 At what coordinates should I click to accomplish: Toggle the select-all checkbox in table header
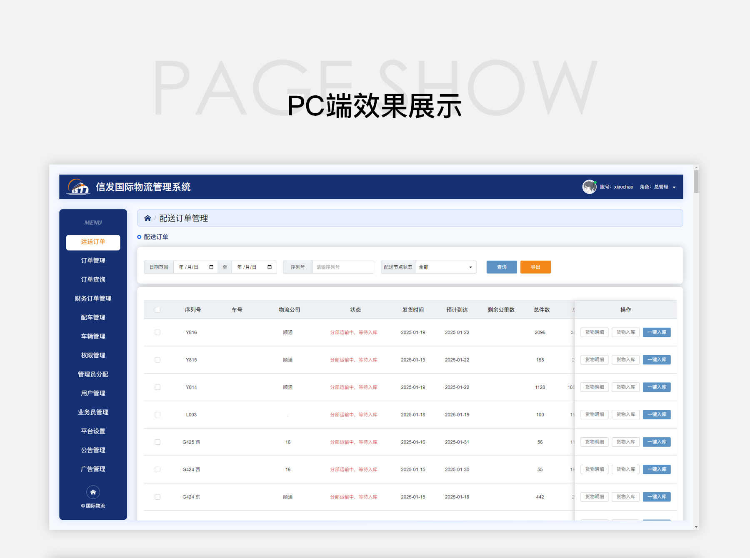[157, 310]
